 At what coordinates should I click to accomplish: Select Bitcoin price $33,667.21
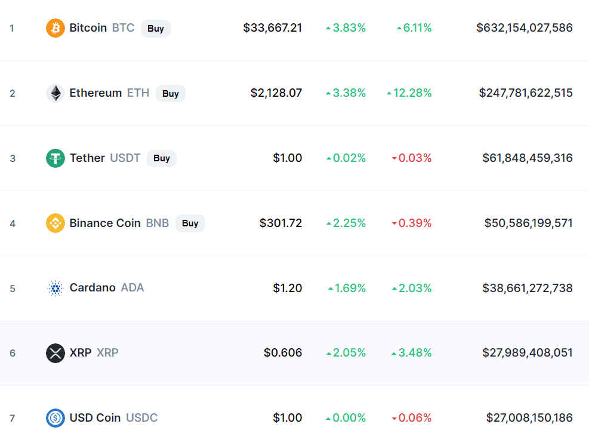[x=273, y=28]
